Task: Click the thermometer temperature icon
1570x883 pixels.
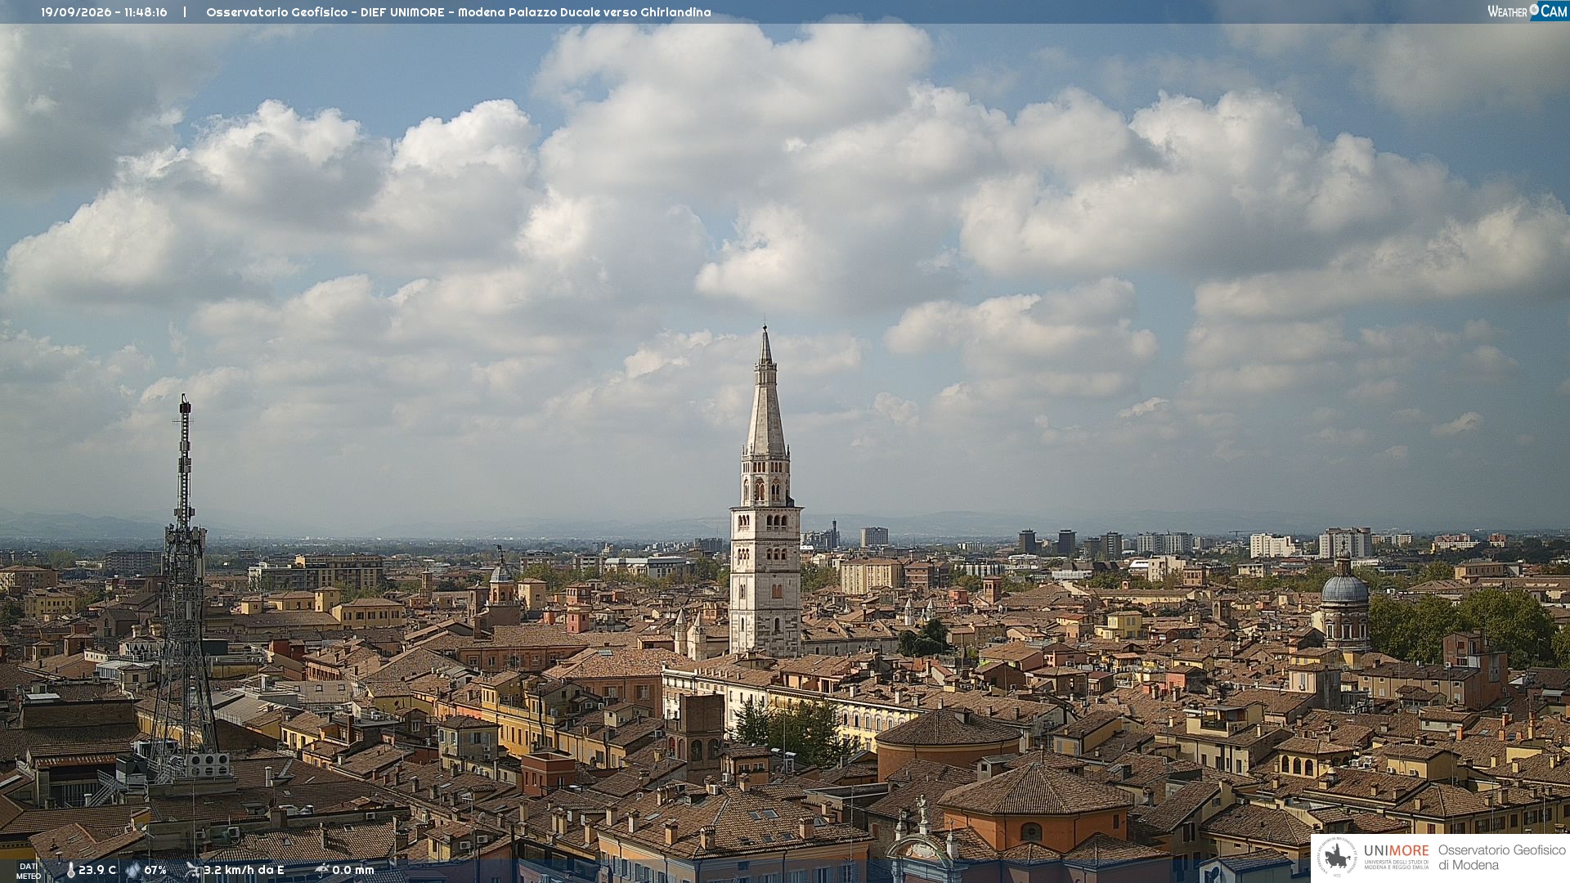Action: 70,871
